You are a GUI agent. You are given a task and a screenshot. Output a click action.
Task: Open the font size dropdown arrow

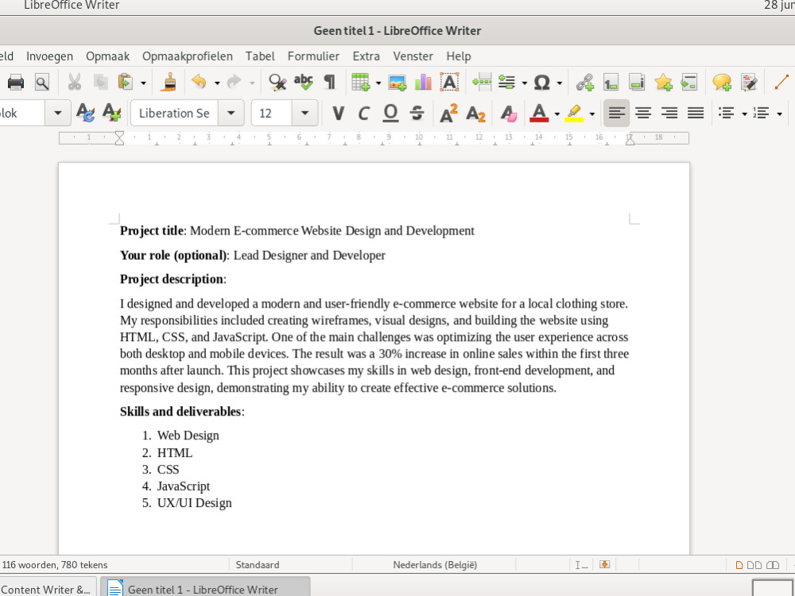pos(304,113)
